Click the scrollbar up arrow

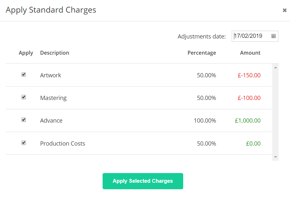[275, 67]
